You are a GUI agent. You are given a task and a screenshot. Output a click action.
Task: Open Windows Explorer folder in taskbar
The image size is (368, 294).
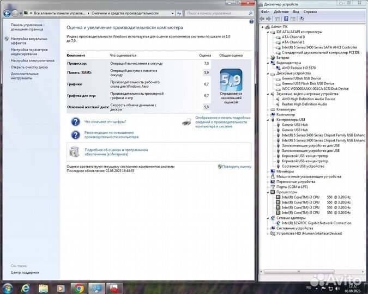pyautogui.click(x=43, y=288)
